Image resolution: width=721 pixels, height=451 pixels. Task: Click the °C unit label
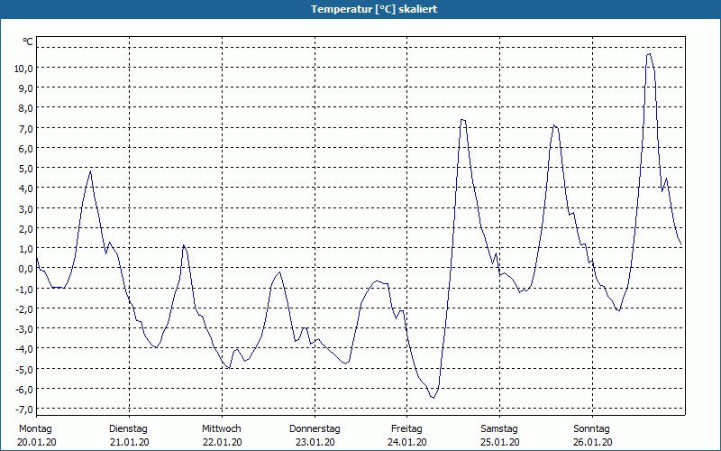click(28, 41)
